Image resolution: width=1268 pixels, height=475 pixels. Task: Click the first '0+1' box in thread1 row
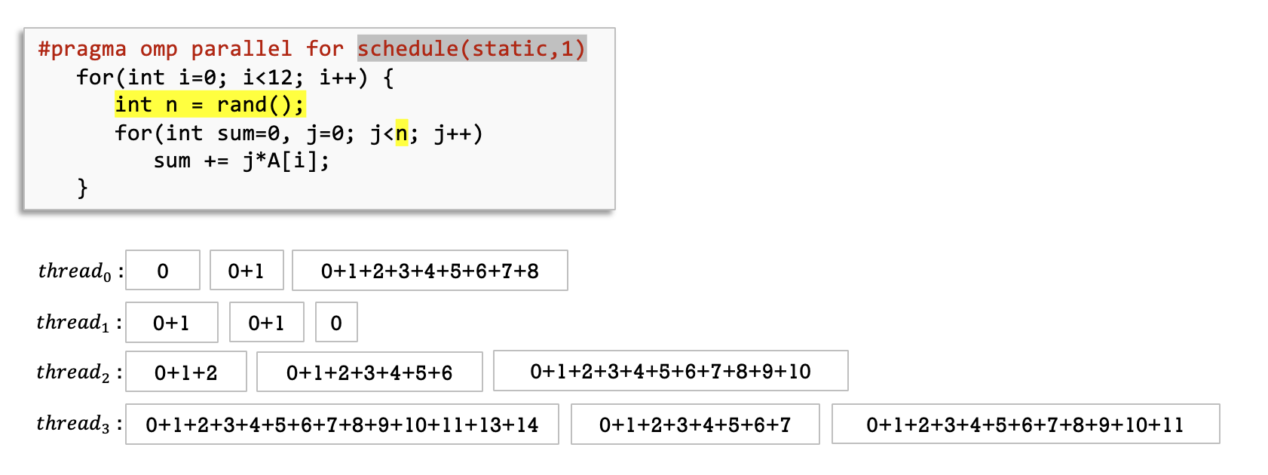(171, 323)
